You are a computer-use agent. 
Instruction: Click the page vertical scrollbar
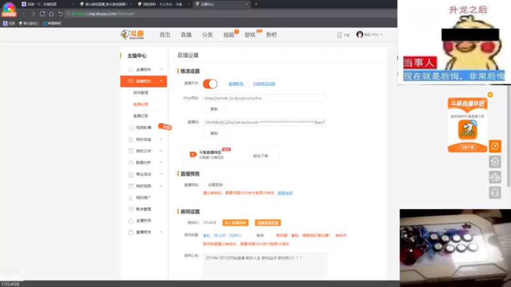coord(508,135)
